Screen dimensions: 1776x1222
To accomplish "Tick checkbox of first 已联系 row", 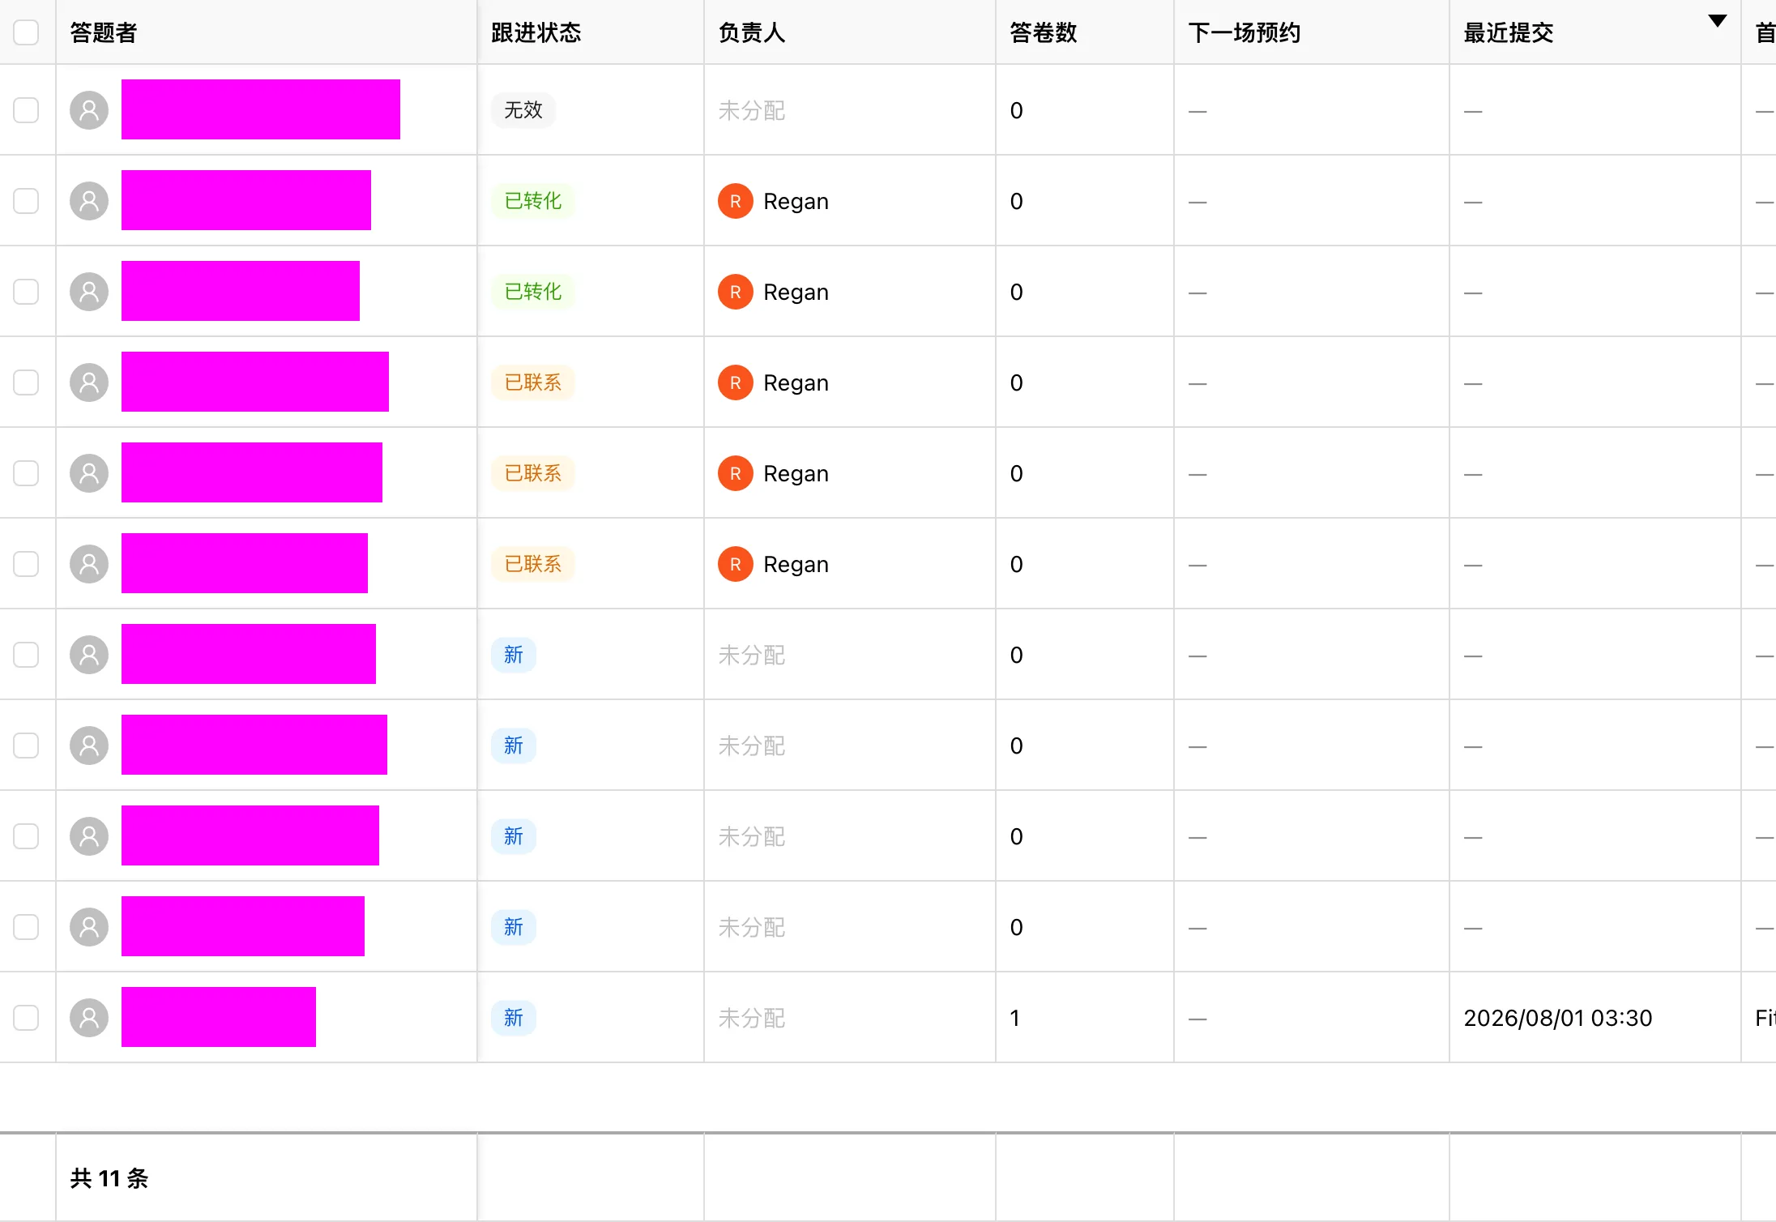I will (x=26, y=382).
